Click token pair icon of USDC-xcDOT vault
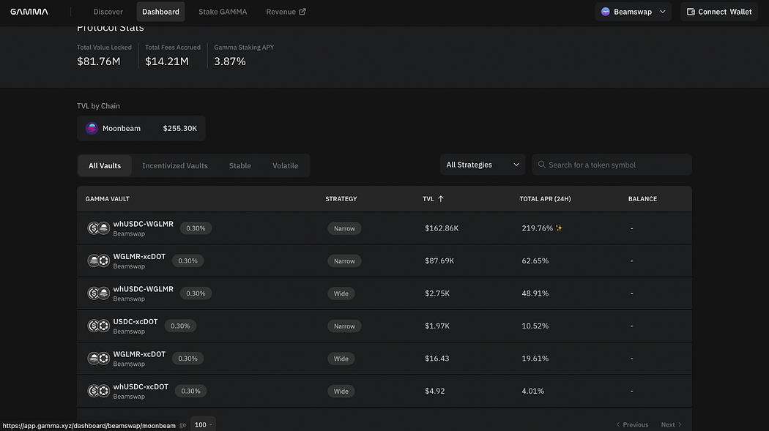 pyautogui.click(x=98, y=326)
